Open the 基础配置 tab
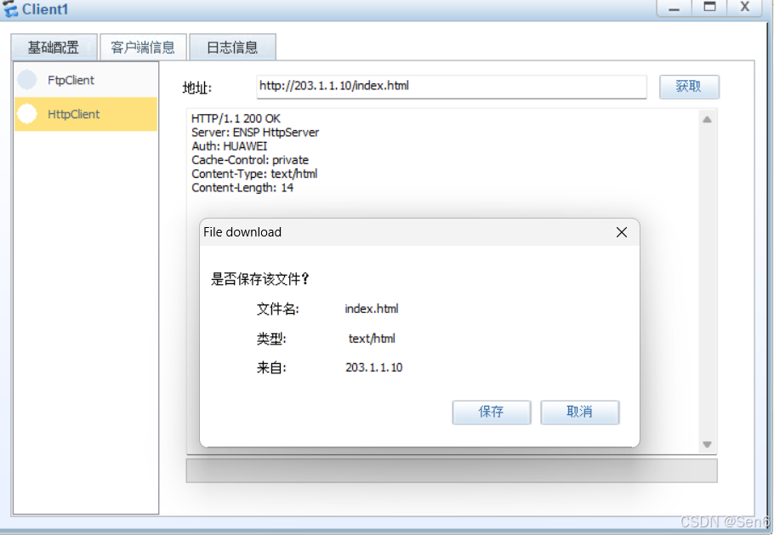Image resolution: width=774 pixels, height=535 pixels. [x=54, y=48]
